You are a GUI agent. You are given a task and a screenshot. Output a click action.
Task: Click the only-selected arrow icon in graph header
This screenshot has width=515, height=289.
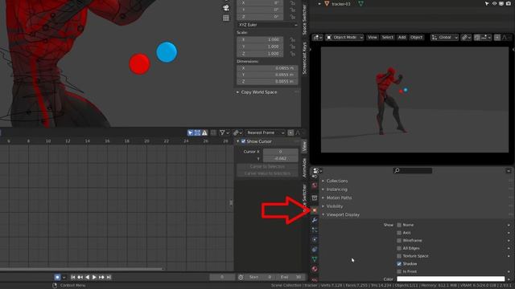pos(191,132)
